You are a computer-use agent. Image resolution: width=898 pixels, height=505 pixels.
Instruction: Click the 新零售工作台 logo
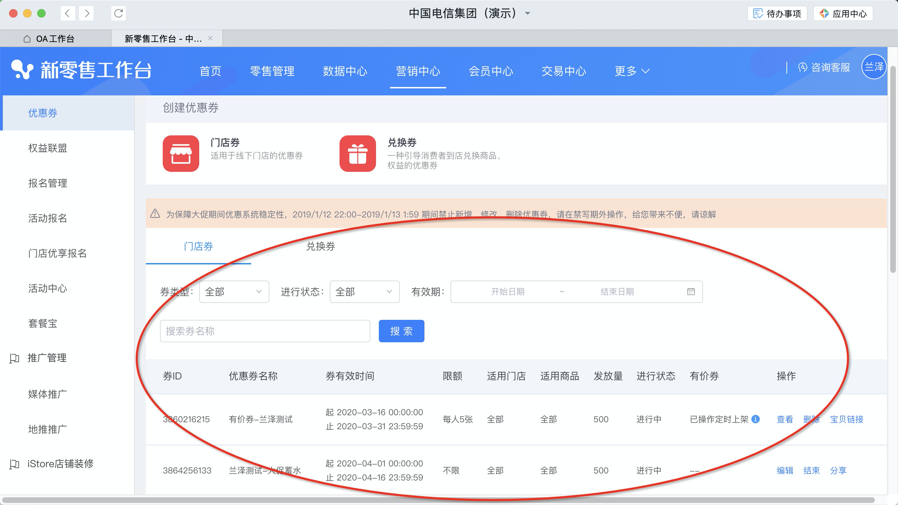[x=81, y=69]
